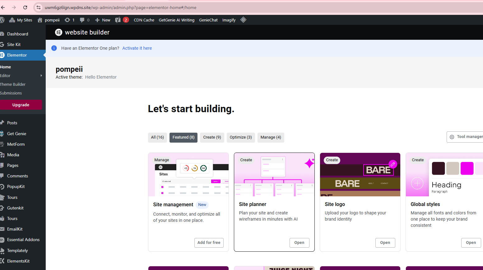Click the Yoast SEO icon in admin bar
This screenshot has height=270, width=483.
point(118,20)
